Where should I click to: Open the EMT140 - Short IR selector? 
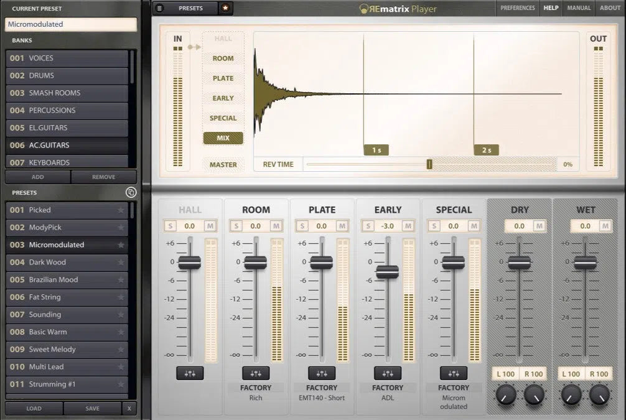coord(322,392)
